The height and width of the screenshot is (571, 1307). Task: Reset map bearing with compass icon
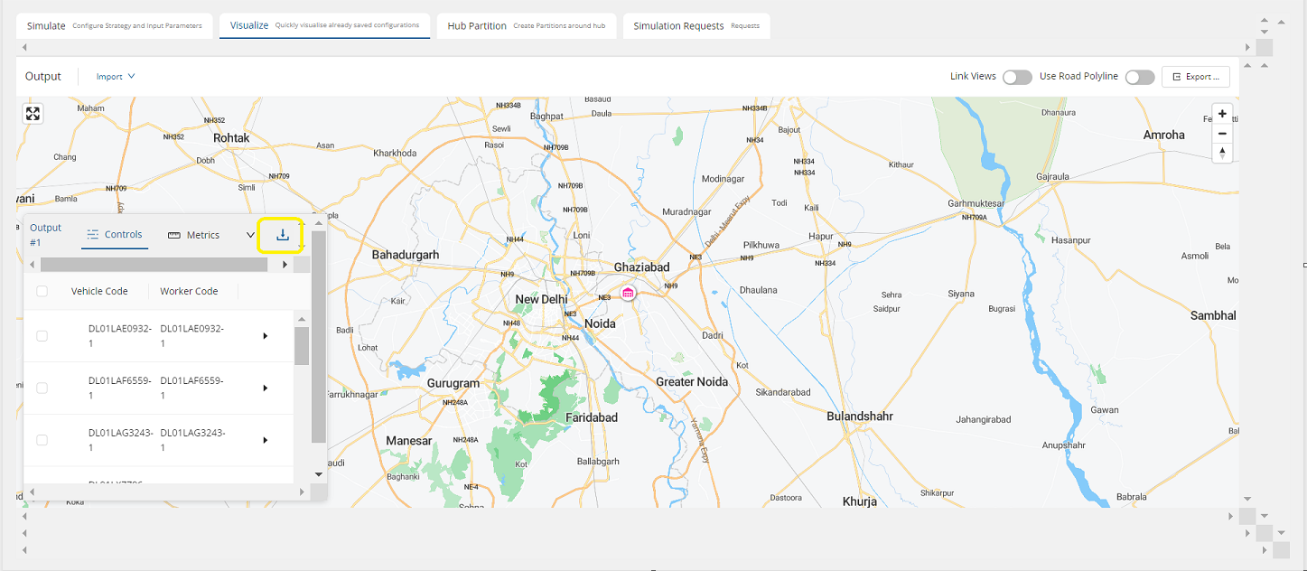point(1222,153)
